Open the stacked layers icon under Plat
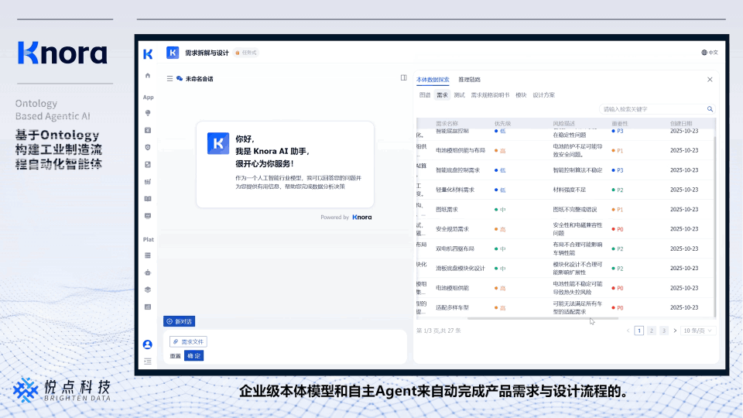This screenshot has width=743, height=418. click(148, 290)
